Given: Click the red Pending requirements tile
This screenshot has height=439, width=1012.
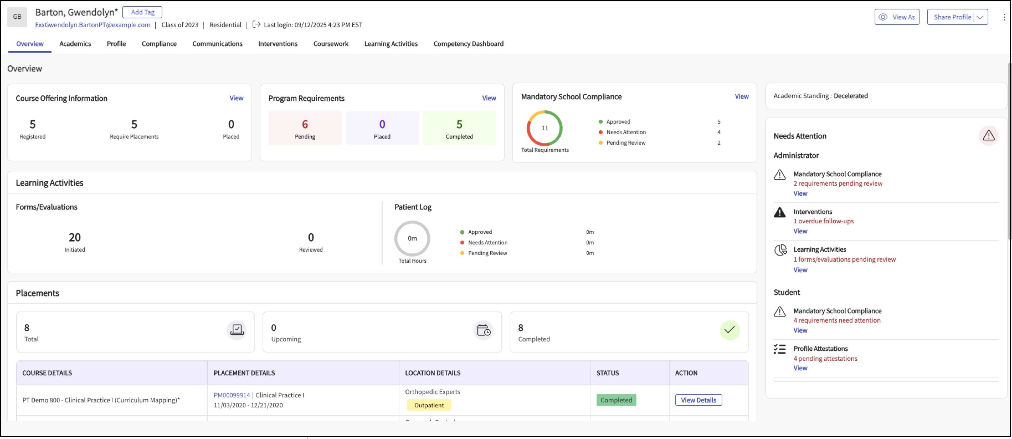Looking at the screenshot, I should (305, 128).
